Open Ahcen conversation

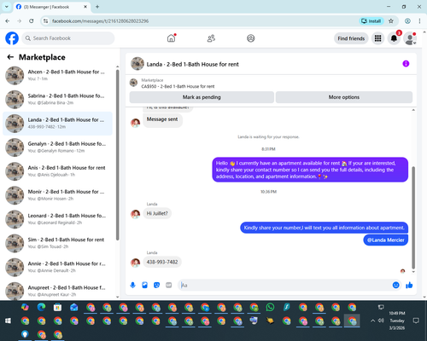coord(57,76)
